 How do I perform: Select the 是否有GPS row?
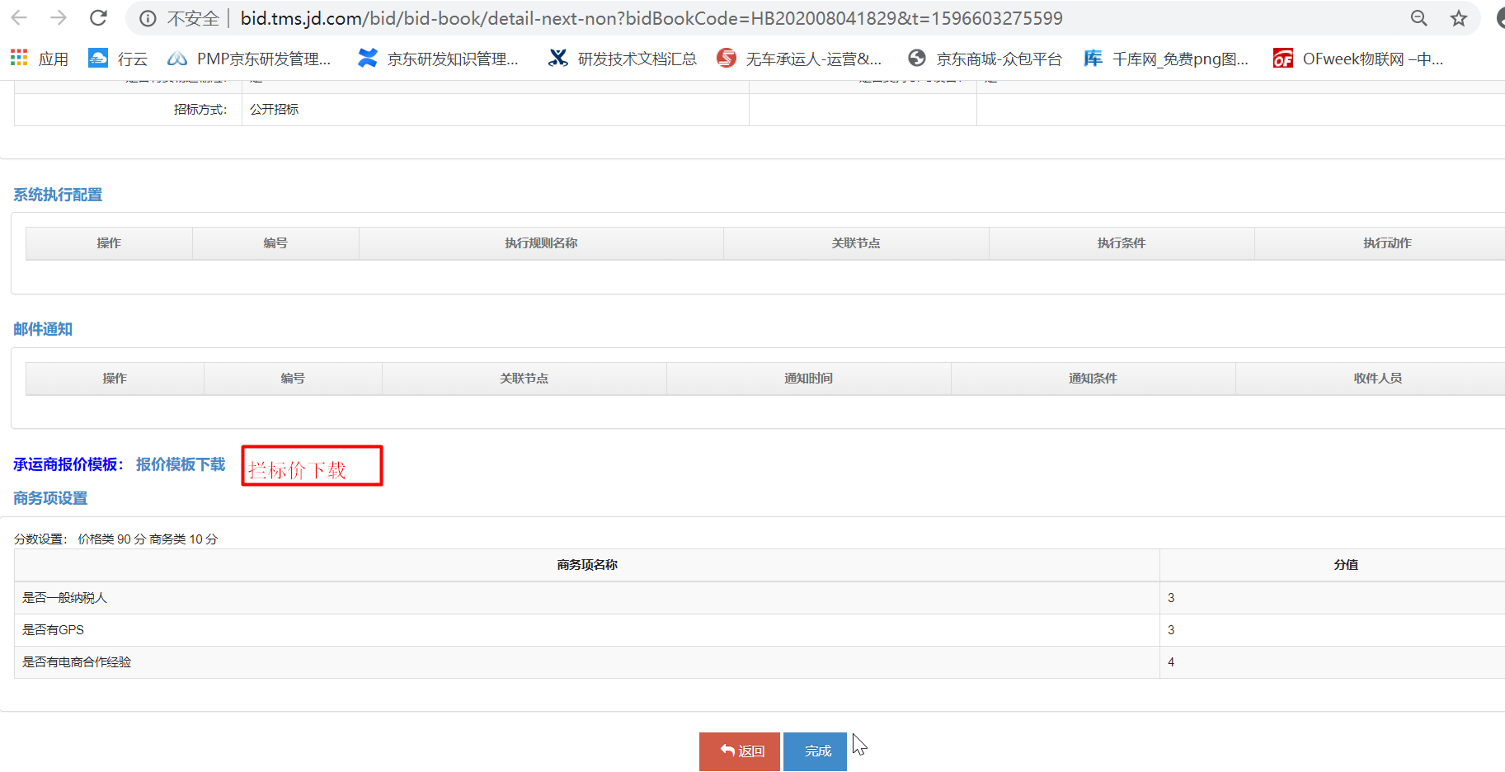760,630
